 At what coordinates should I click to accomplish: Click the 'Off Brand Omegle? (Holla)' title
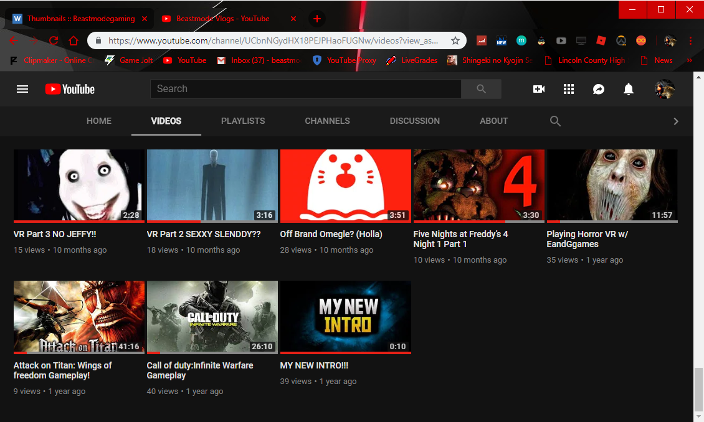point(331,234)
